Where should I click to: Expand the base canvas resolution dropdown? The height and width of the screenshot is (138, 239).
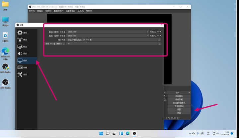click(108, 32)
